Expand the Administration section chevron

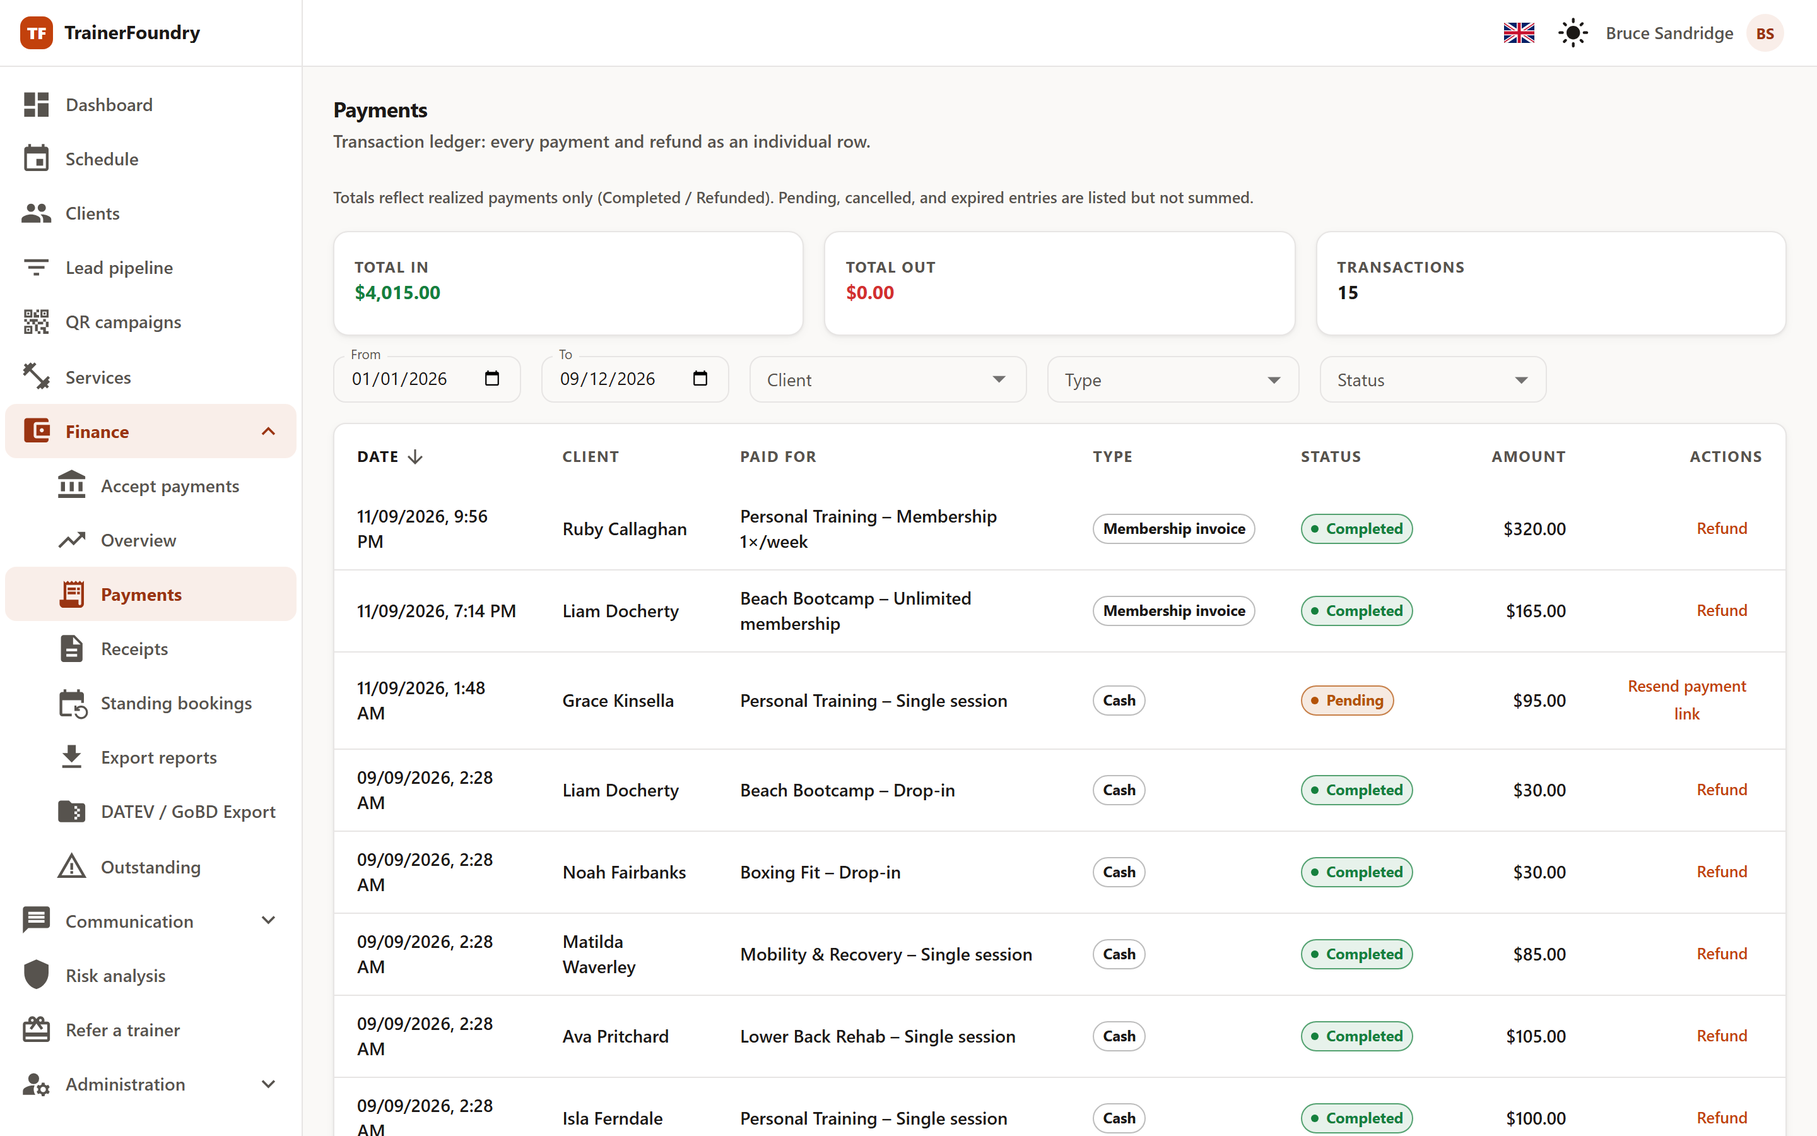(x=268, y=1084)
